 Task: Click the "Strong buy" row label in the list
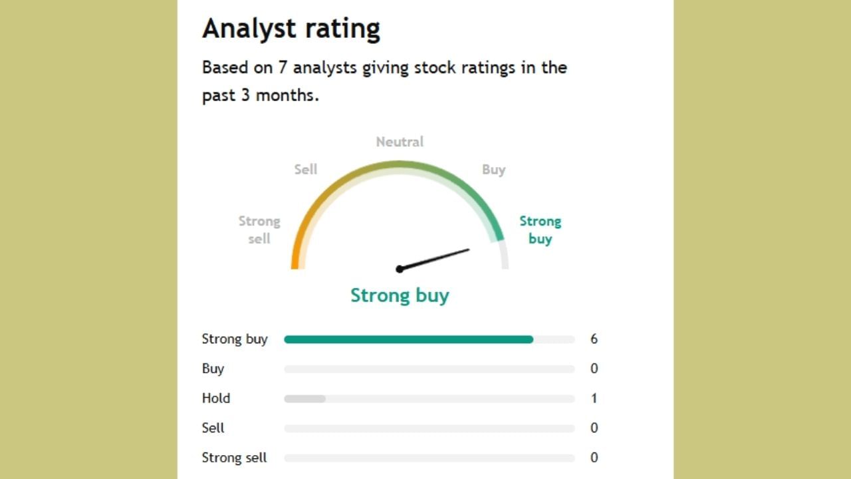coord(235,339)
